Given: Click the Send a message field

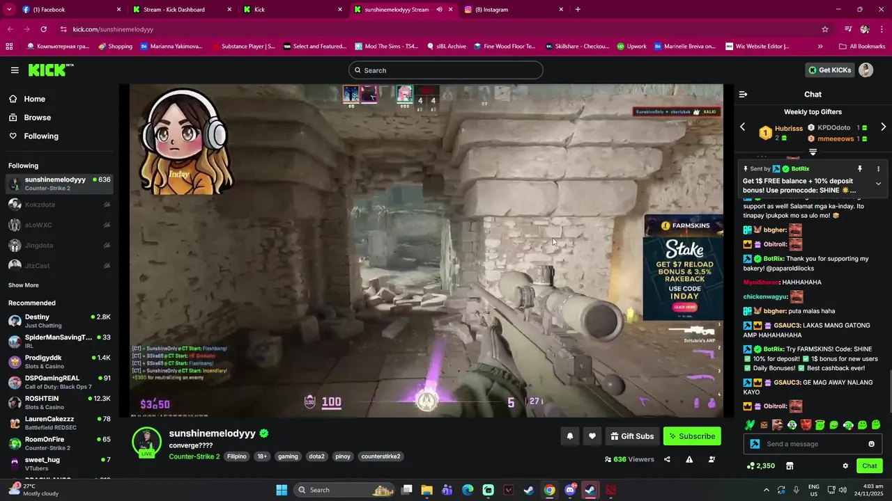Looking at the screenshot, I should (x=813, y=444).
